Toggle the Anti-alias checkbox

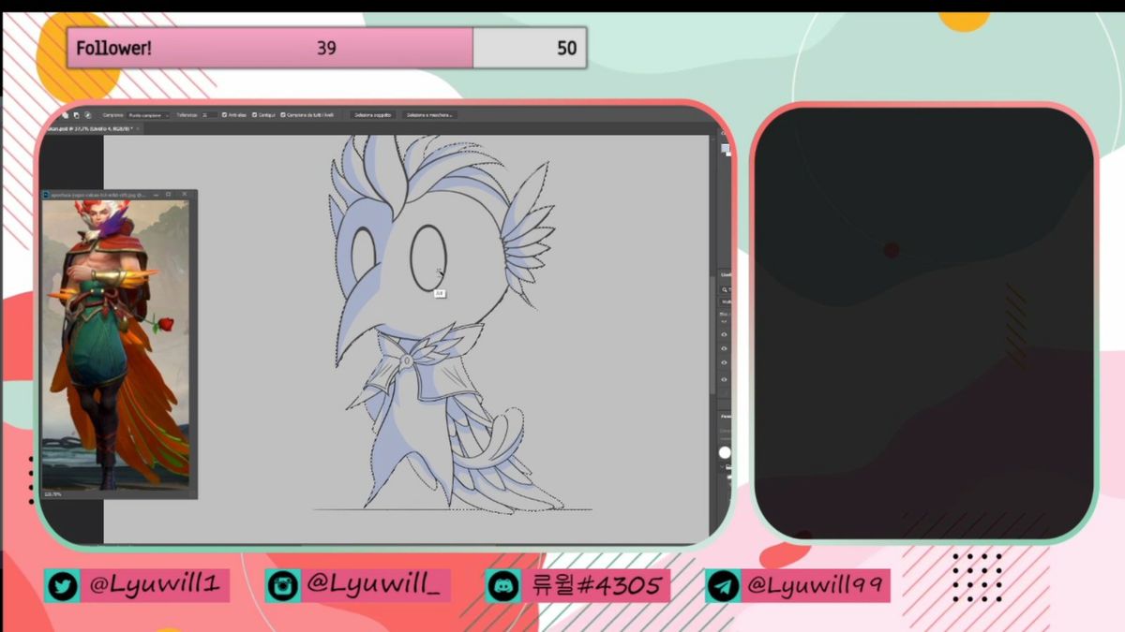pos(225,115)
